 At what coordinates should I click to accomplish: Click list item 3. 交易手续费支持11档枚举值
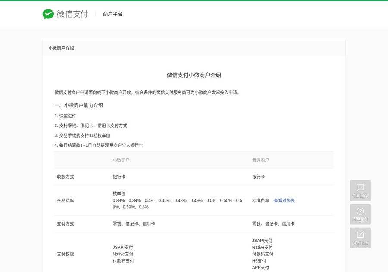point(82,135)
